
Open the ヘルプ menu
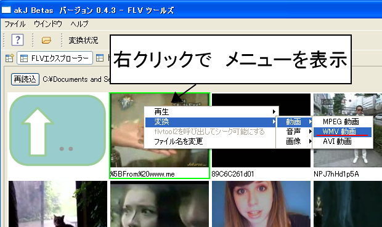79,24
